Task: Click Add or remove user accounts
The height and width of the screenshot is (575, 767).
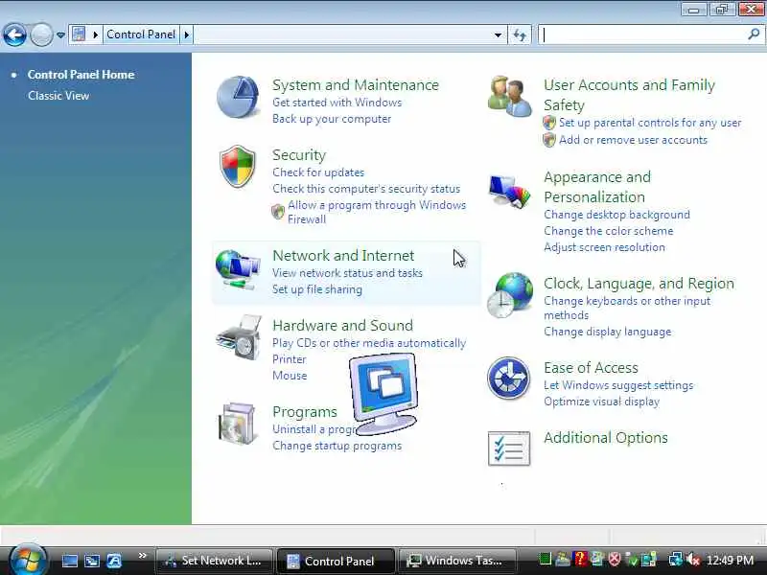Action: (633, 140)
